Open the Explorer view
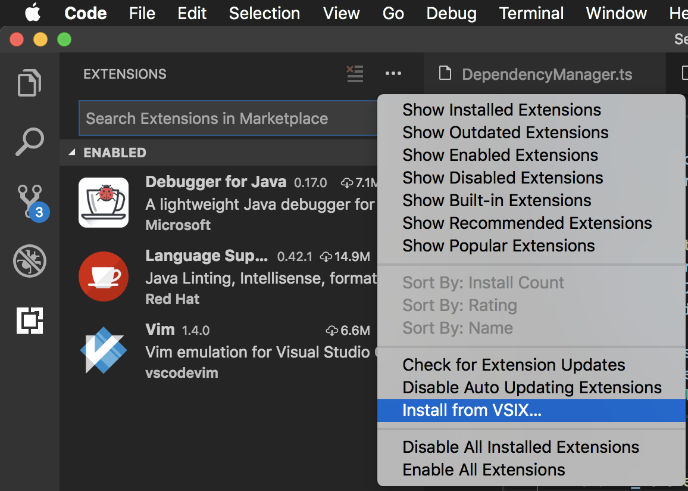Viewport: 688px width, 491px height. [x=30, y=82]
